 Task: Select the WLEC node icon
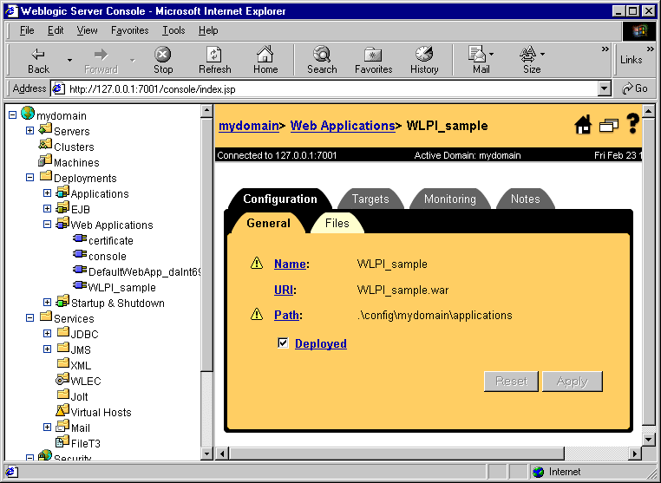point(62,379)
